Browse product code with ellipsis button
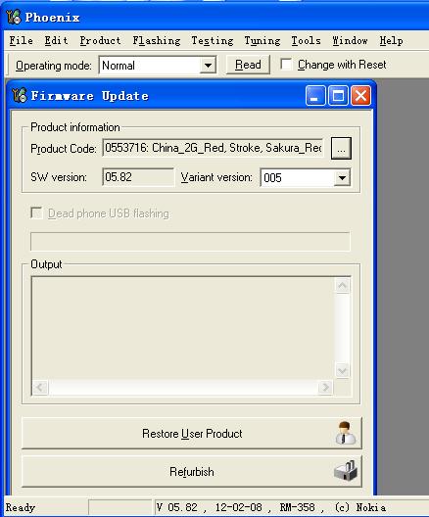Image resolution: width=429 pixels, height=517 pixels. pos(341,149)
